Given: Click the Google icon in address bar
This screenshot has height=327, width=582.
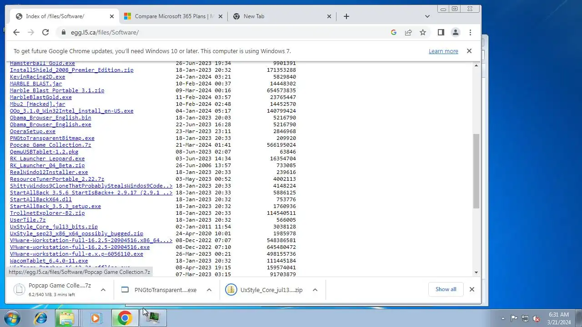Looking at the screenshot, I should [x=394, y=32].
